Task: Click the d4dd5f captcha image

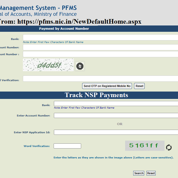Action: coord(48,65)
